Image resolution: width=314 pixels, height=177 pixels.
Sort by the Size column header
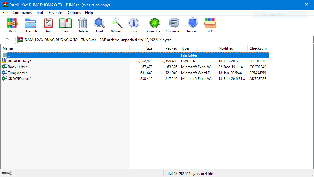coord(142,48)
